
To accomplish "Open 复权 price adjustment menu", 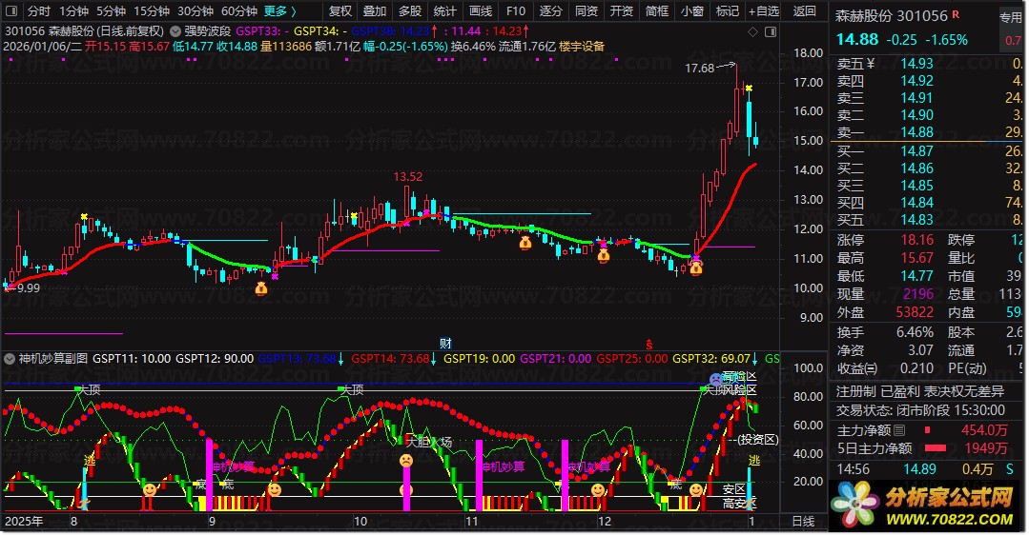I will click(340, 11).
